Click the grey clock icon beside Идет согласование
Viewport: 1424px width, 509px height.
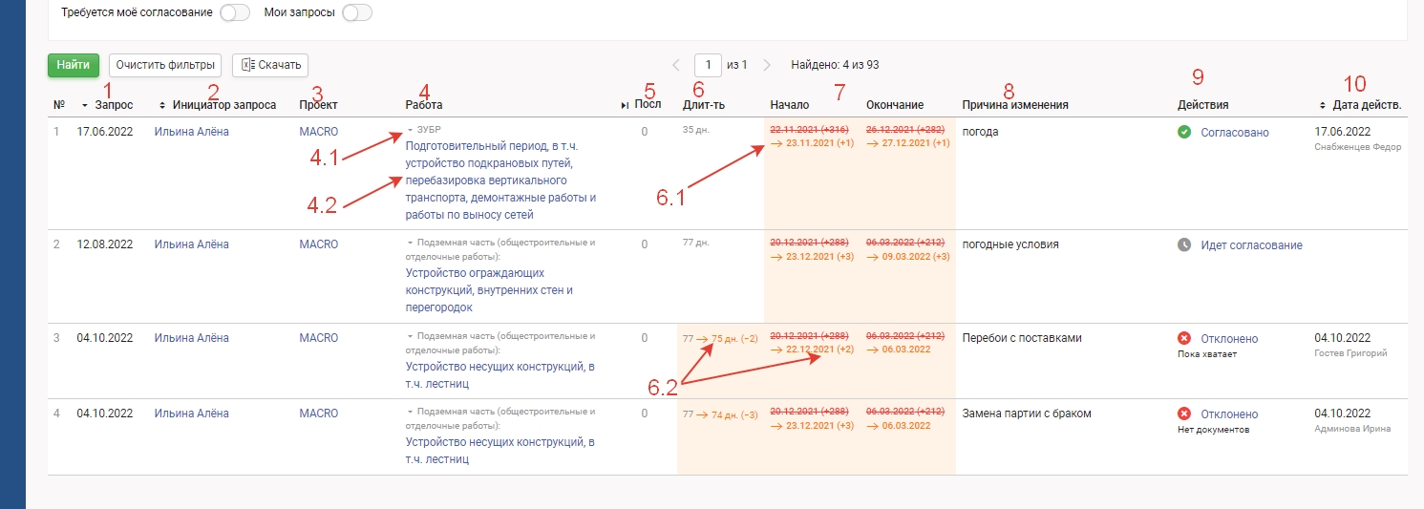1184,245
